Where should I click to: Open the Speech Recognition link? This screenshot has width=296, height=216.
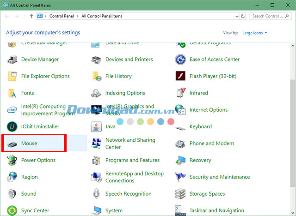(x=129, y=194)
